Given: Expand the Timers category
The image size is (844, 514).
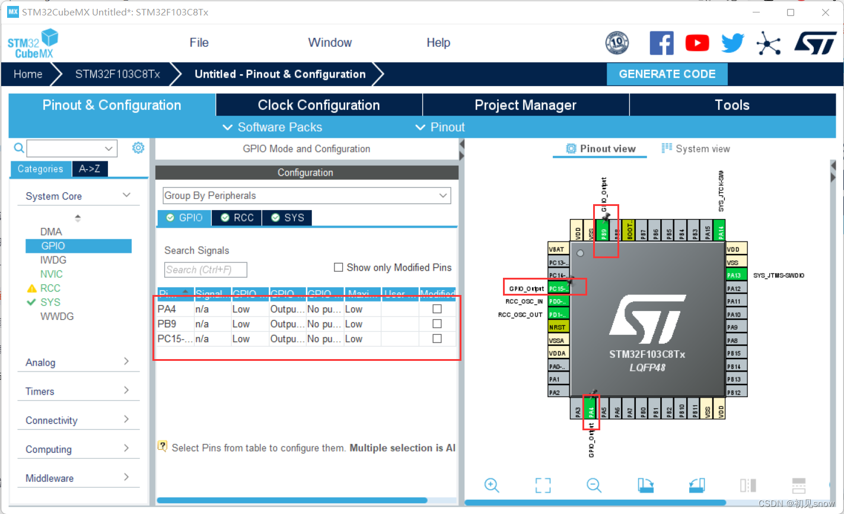Looking at the screenshot, I should click(126, 391).
